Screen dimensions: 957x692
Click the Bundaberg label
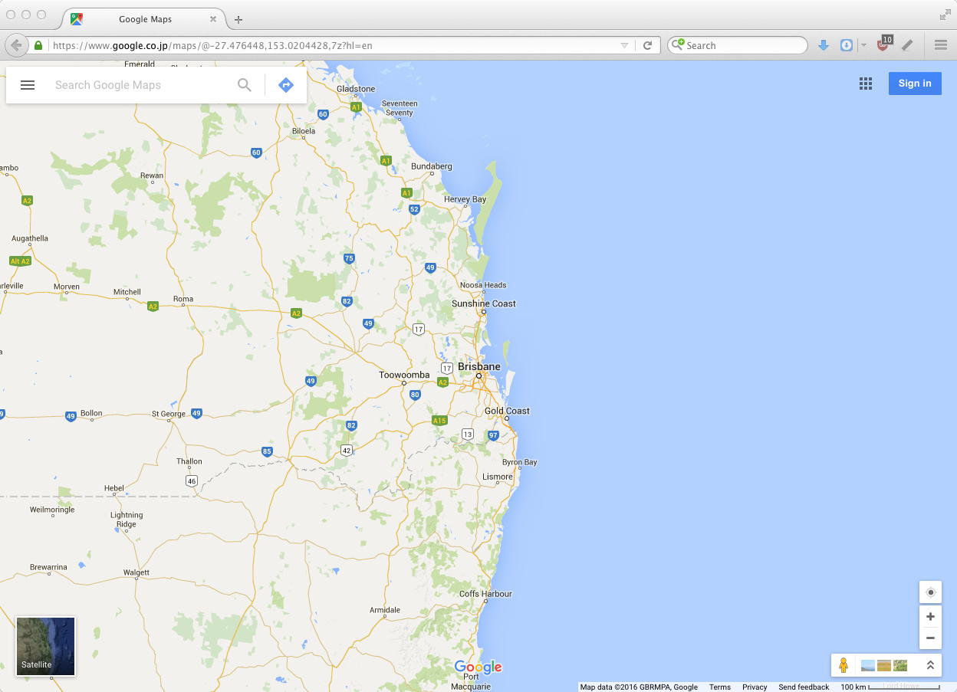[432, 166]
